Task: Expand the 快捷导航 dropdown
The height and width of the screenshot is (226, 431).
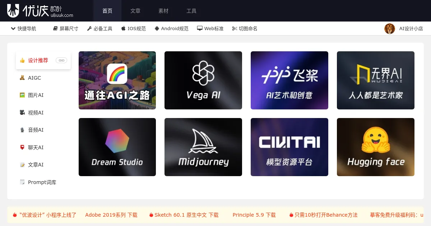Action: (24, 29)
